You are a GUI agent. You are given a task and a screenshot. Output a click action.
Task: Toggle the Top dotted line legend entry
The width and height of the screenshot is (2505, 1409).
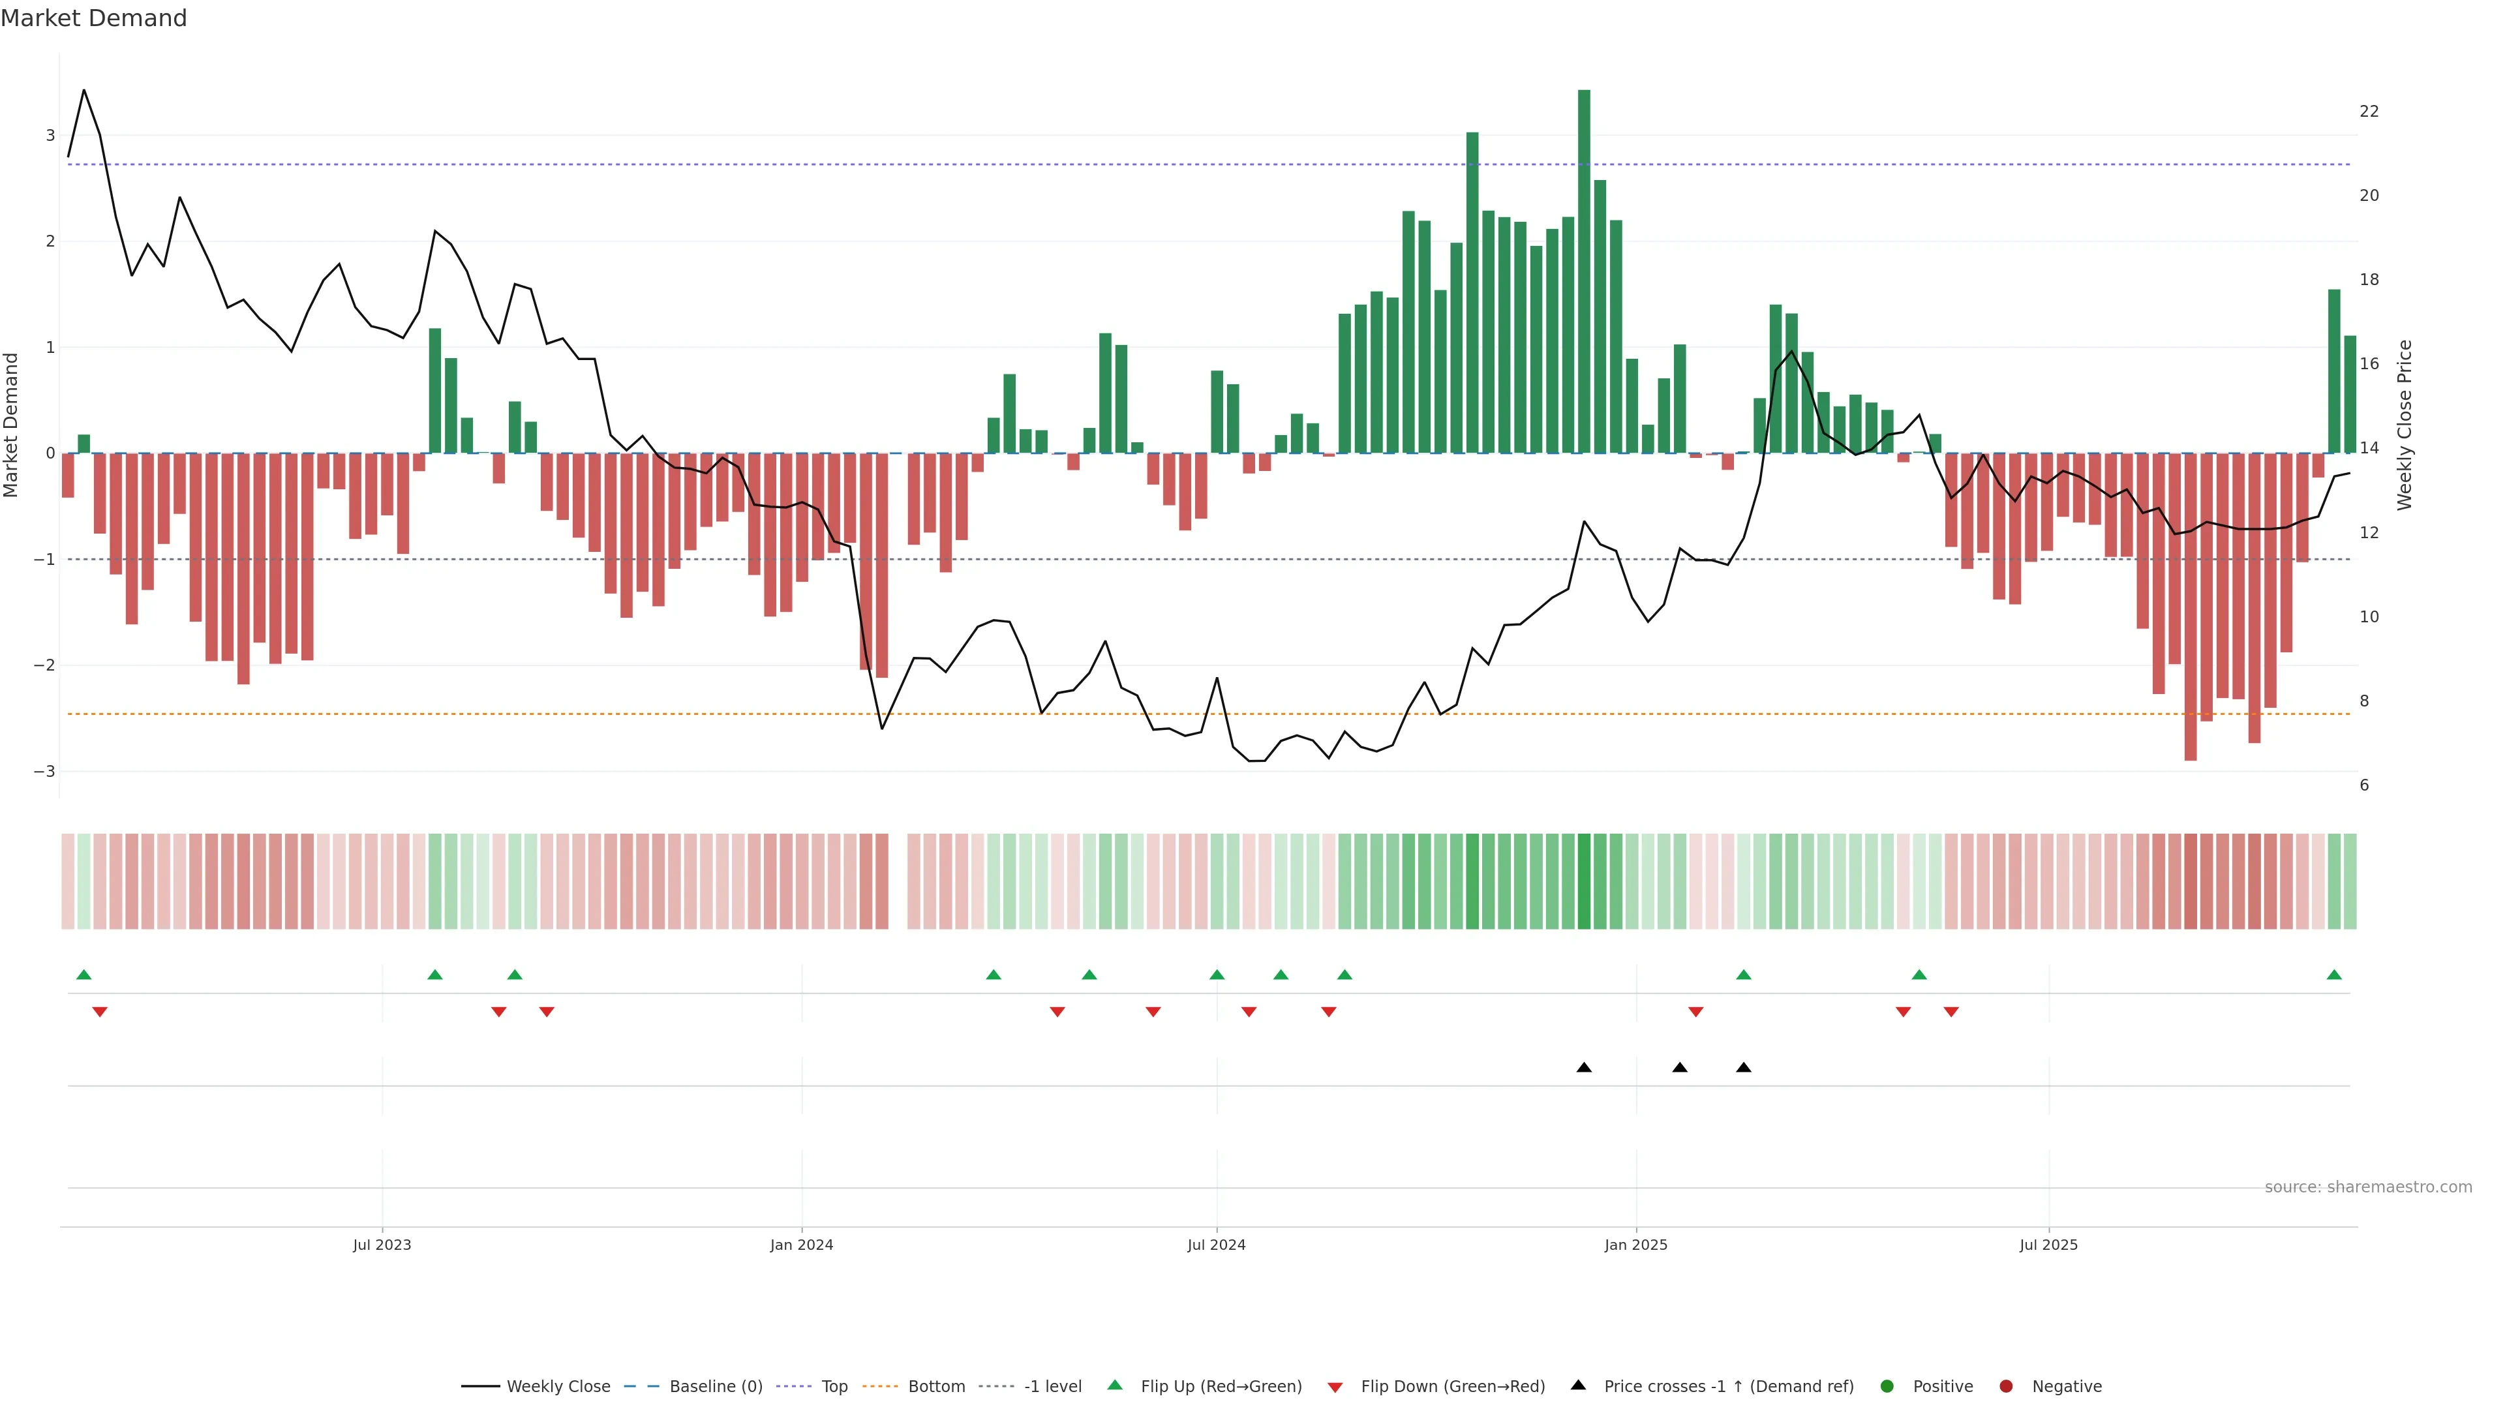click(834, 1387)
